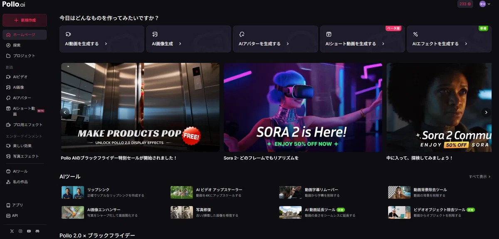Open AI 動画延長ツール
499x239 pixels.
click(x=317, y=212)
